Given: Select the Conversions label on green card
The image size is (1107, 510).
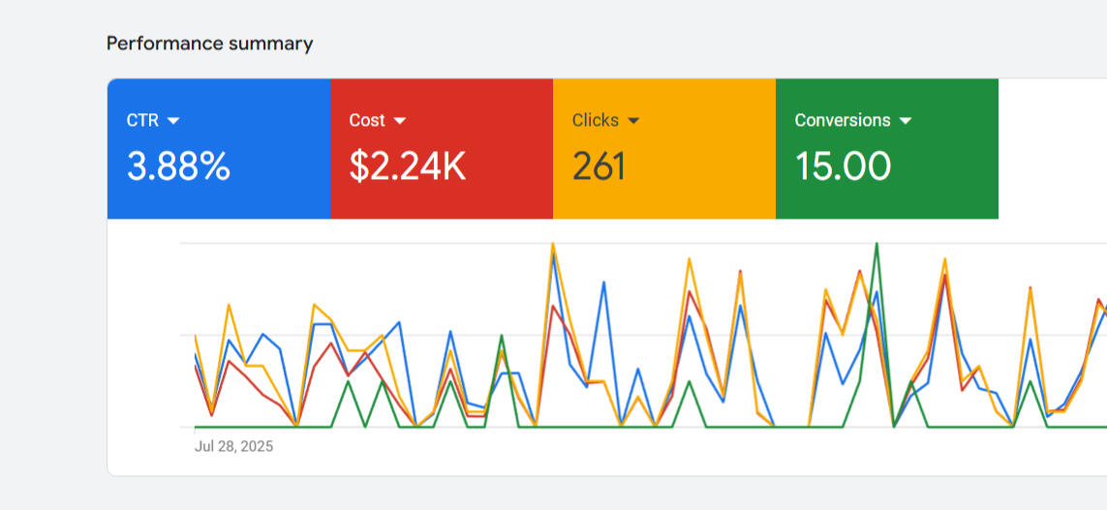Looking at the screenshot, I should click(842, 121).
